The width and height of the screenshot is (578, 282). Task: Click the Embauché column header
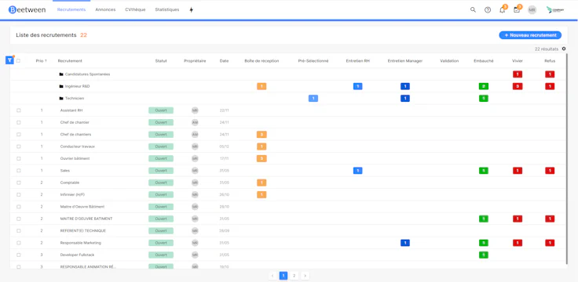click(484, 61)
